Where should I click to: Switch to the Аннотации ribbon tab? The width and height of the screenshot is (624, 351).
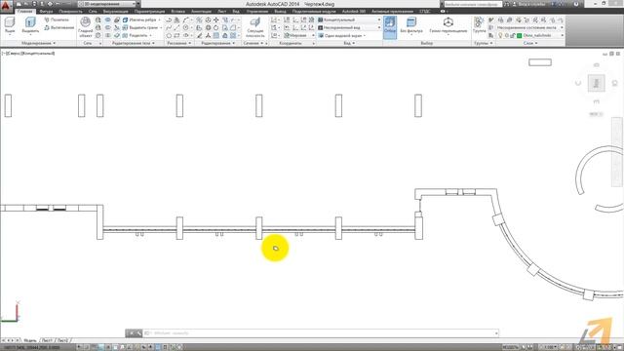click(202, 11)
